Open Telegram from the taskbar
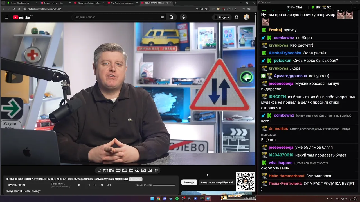Image resolution: width=360 pixels, height=202 pixels. [x=208, y=199]
